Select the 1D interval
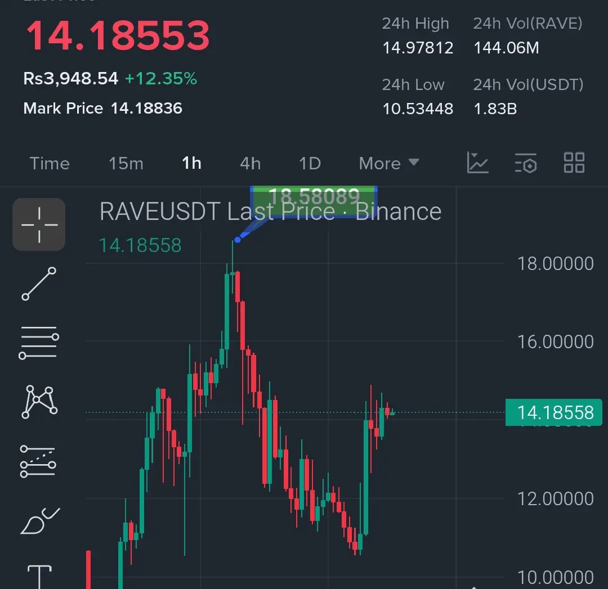Viewport: 608px width, 589px height. tap(310, 164)
